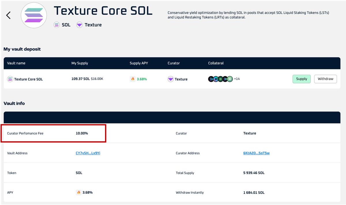Click SOL icon in Texture Core SOL row
This screenshot has height=205, width=346.
(10, 79)
